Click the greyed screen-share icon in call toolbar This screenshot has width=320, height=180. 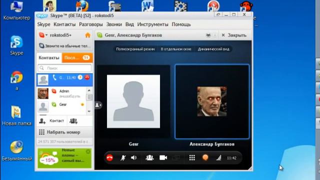(176, 157)
